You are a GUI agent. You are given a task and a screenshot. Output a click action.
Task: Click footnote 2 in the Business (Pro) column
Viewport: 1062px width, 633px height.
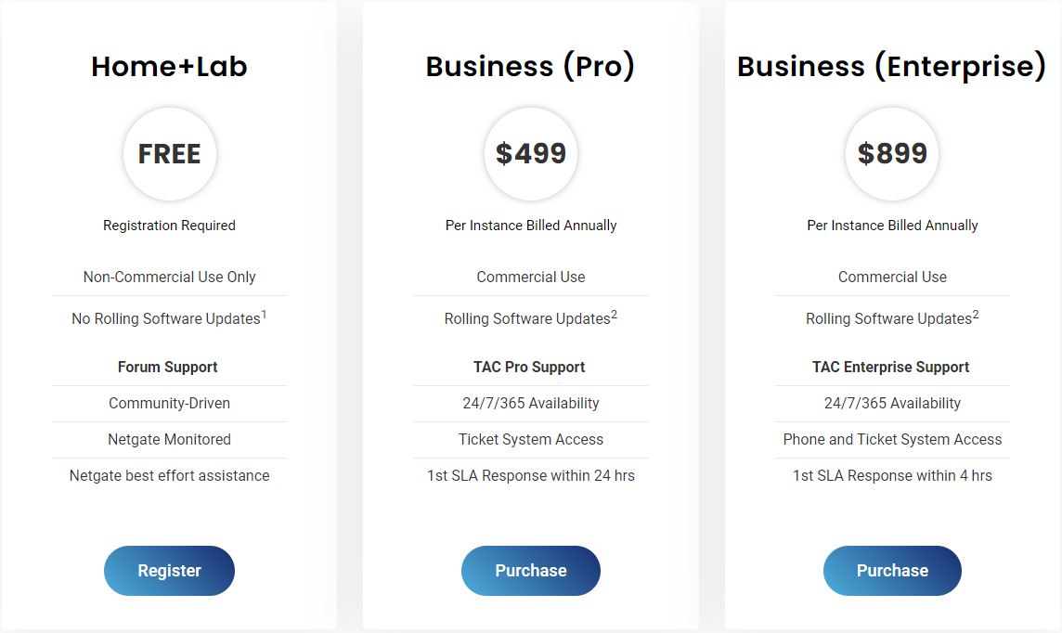(x=615, y=314)
